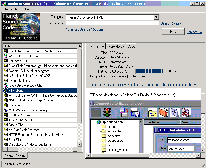Click the folder UP icon in FTP screenshot
The height and width of the screenshot is (168, 206).
(152, 112)
